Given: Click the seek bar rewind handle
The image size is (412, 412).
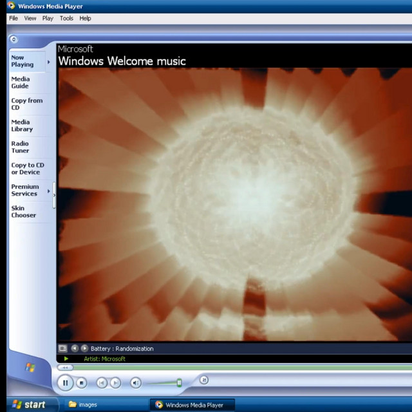Looking at the screenshot, I should 65,368.
